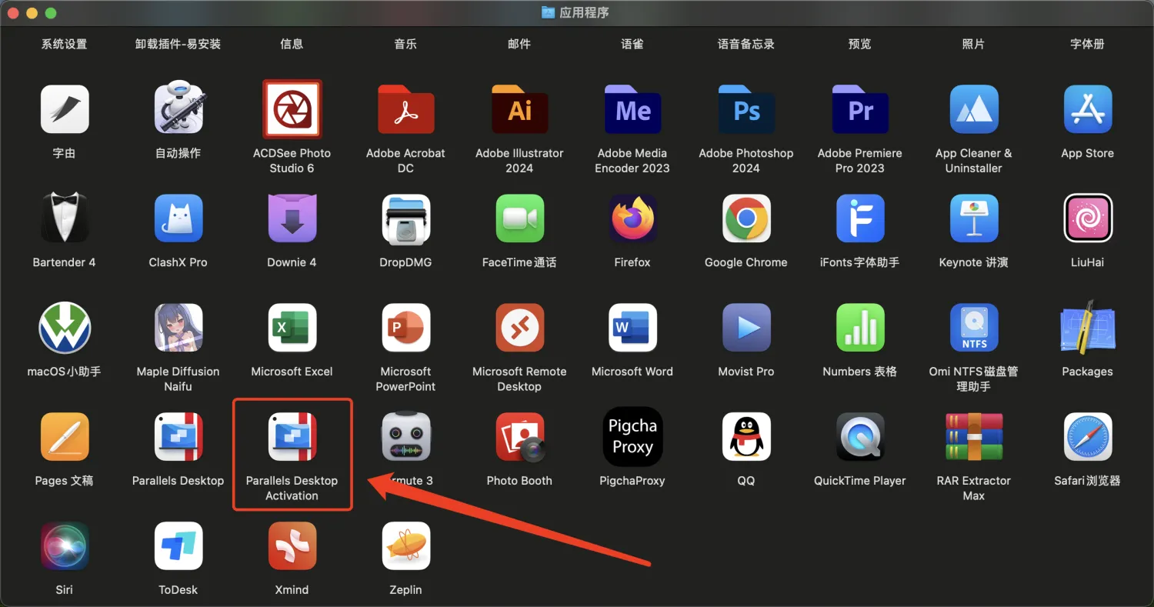Viewport: 1154px width, 607px height.
Task: Open the QuickTime Player icon
Action: pyautogui.click(x=860, y=437)
